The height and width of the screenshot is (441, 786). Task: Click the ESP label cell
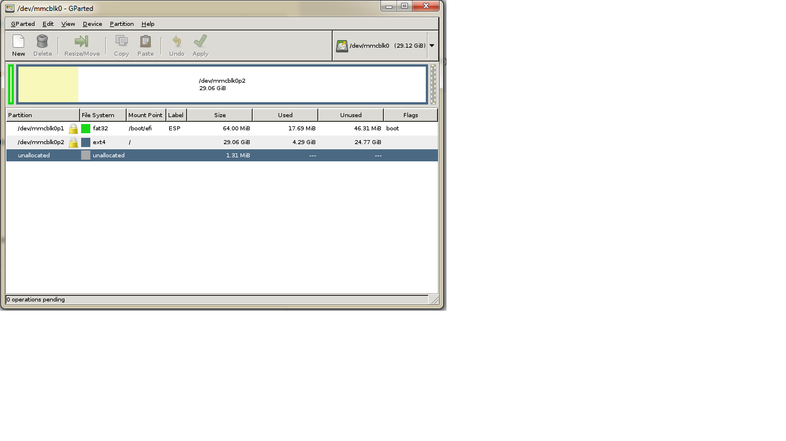[174, 129]
